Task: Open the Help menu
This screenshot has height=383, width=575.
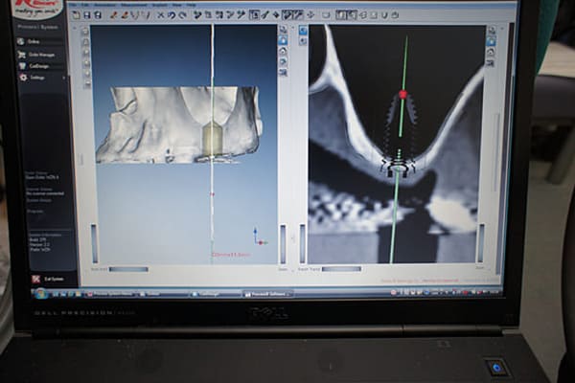Action: coord(193,5)
